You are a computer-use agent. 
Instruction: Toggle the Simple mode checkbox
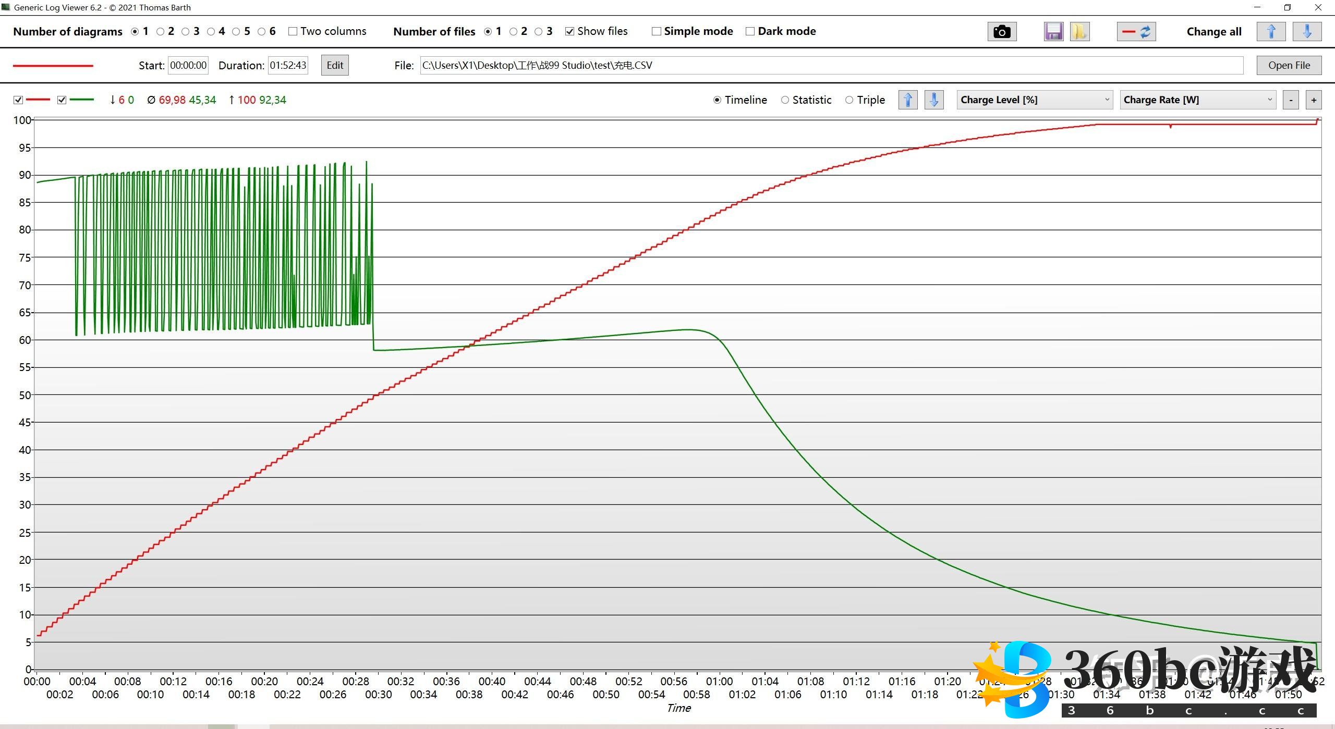tap(657, 31)
